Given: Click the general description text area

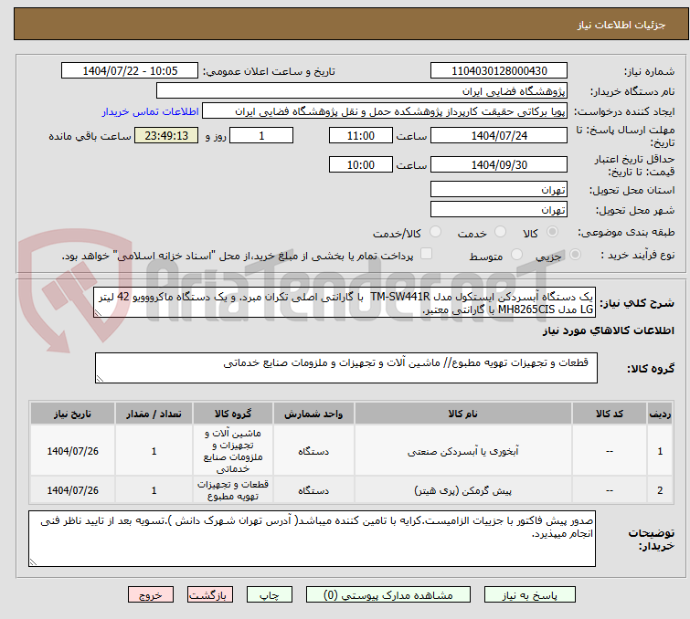Looking at the screenshot, I should 345,302.
